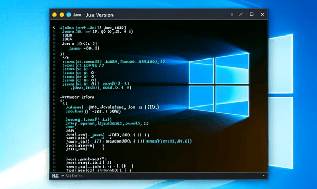Click the dim gray bar icon beside the pencil icon
This screenshot has width=317, height=189.
(232, 14)
